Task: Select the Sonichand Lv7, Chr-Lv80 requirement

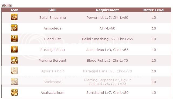Action: [107, 93]
